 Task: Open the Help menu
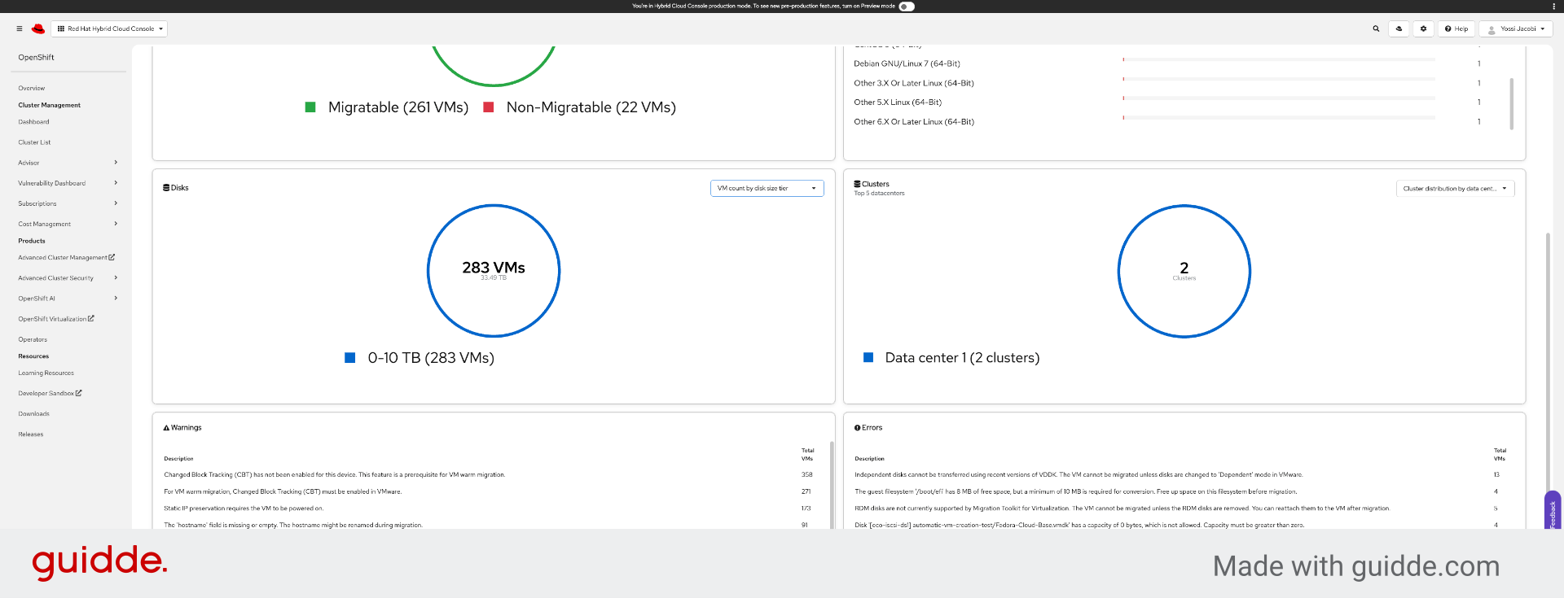point(1456,28)
